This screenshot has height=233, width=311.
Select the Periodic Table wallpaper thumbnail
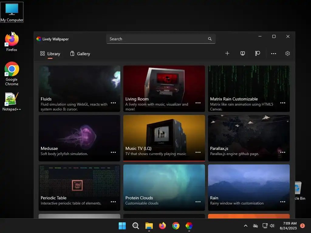point(79,187)
